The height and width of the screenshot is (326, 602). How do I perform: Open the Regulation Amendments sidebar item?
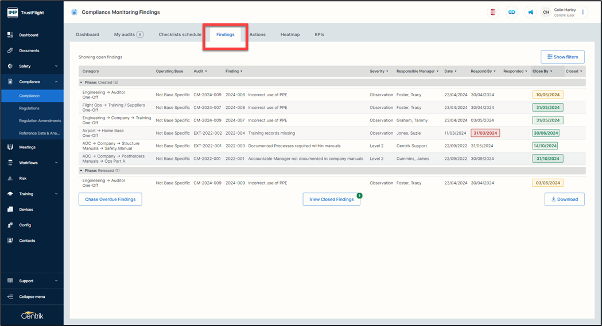(40, 121)
